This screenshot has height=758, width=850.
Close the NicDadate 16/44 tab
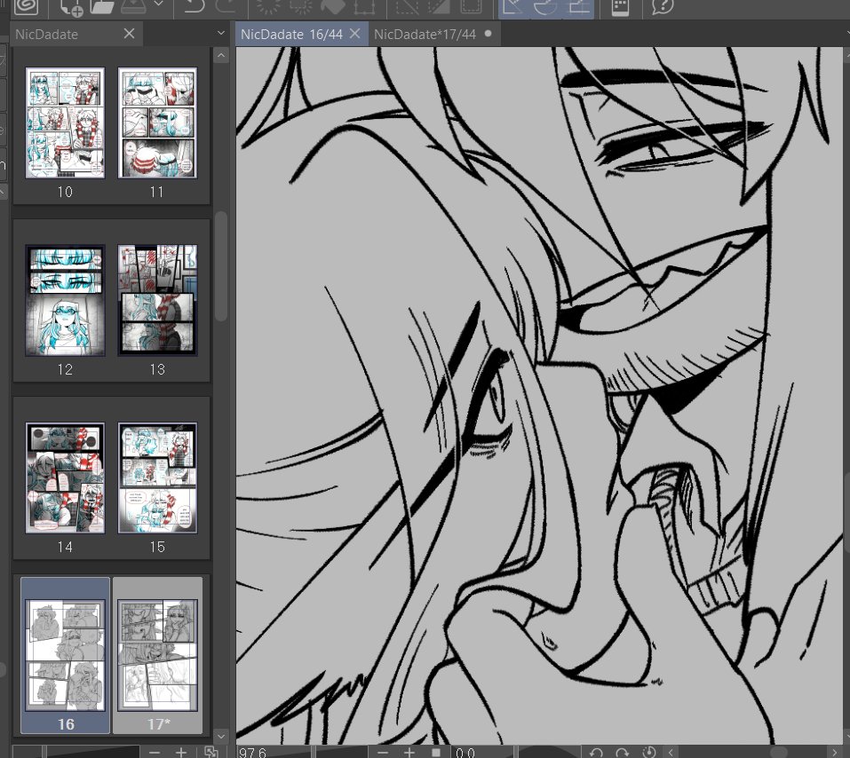[x=355, y=34]
